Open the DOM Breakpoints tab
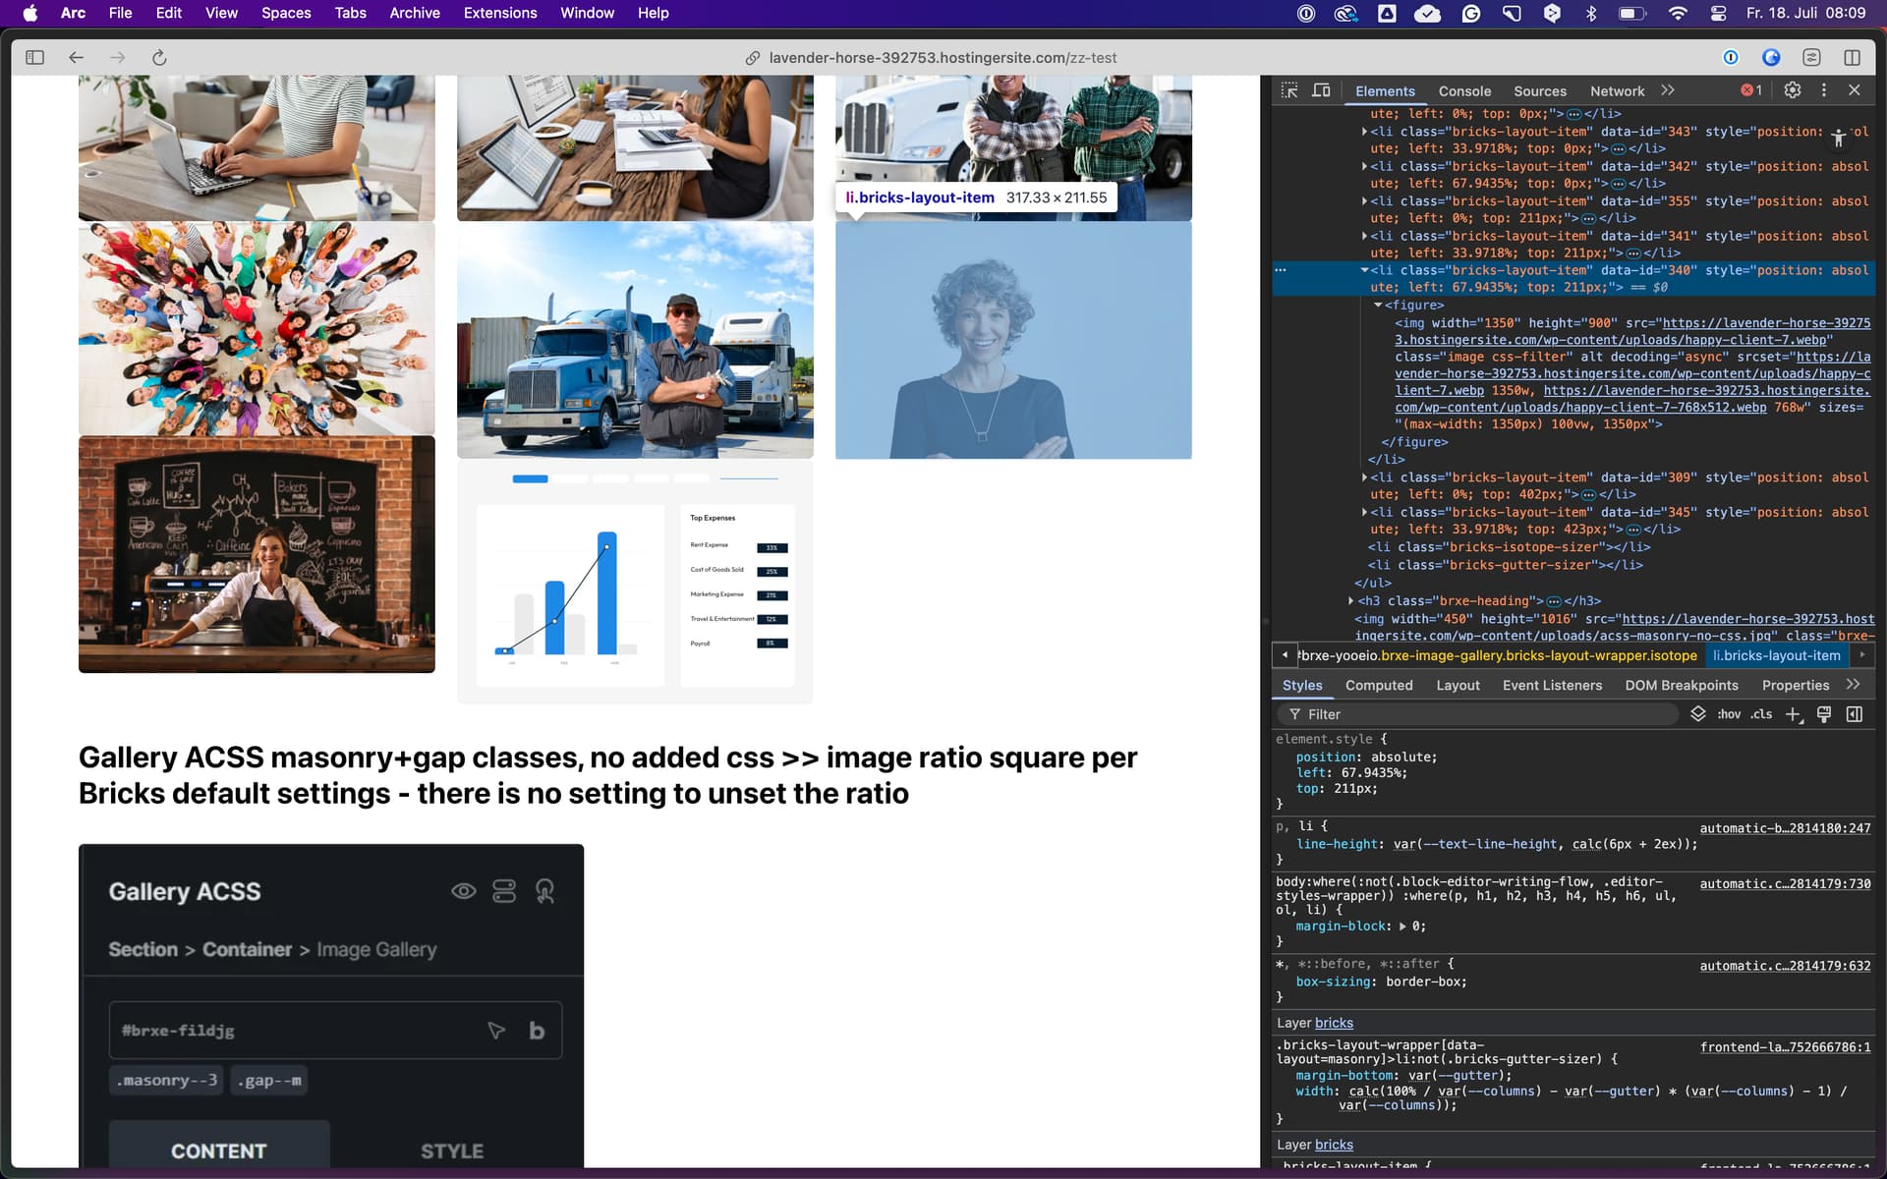The height and width of the screenshot is (1179, 1887). point(1682,685)
